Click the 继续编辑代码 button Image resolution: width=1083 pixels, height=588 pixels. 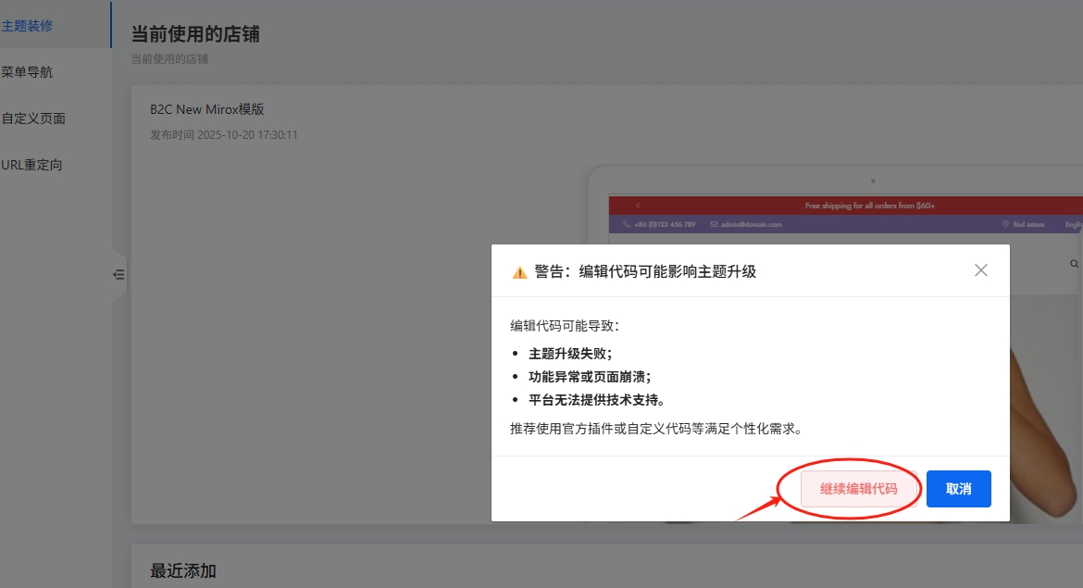tap(858, 489)
